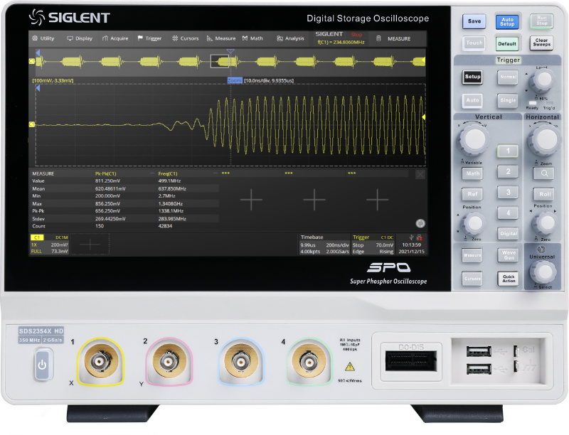569x435 pixels.
Task: Select the Pk-Pk(C1) measurement column header
Action: [105, 173]
